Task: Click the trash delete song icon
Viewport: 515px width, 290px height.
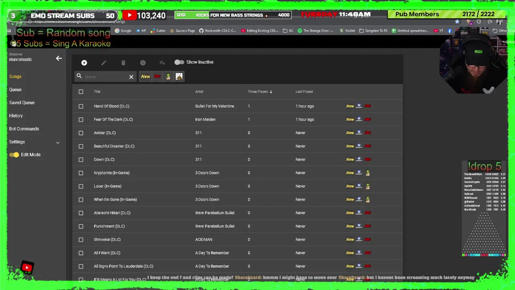Action: point(123,63)
